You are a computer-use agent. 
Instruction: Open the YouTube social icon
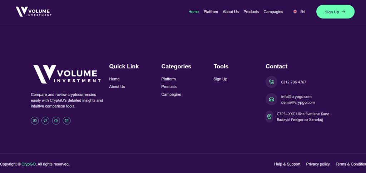pos(35,121)
